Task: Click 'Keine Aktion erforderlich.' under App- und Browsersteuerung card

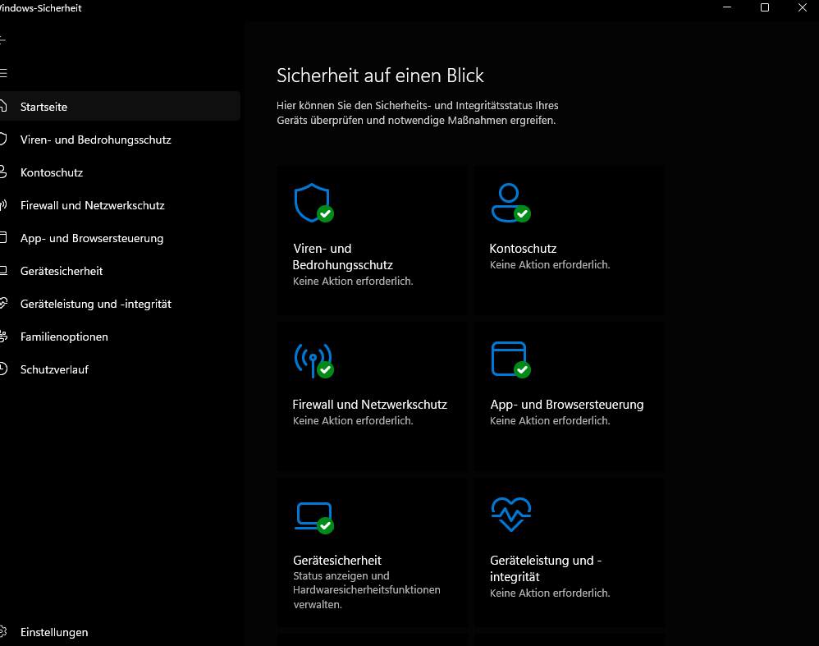Action: point(550,421)
